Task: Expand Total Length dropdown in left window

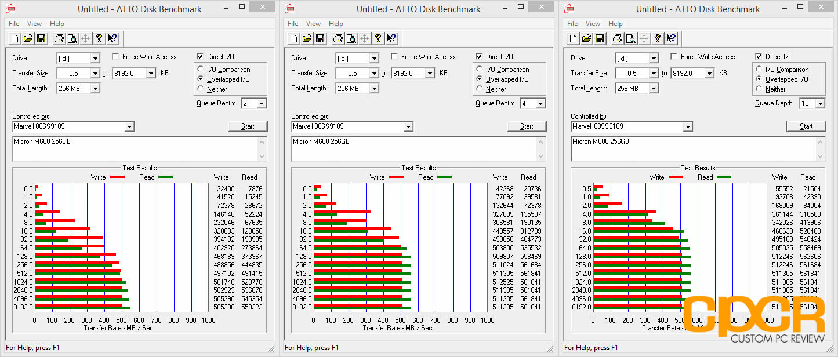Action: pos(95,89)
